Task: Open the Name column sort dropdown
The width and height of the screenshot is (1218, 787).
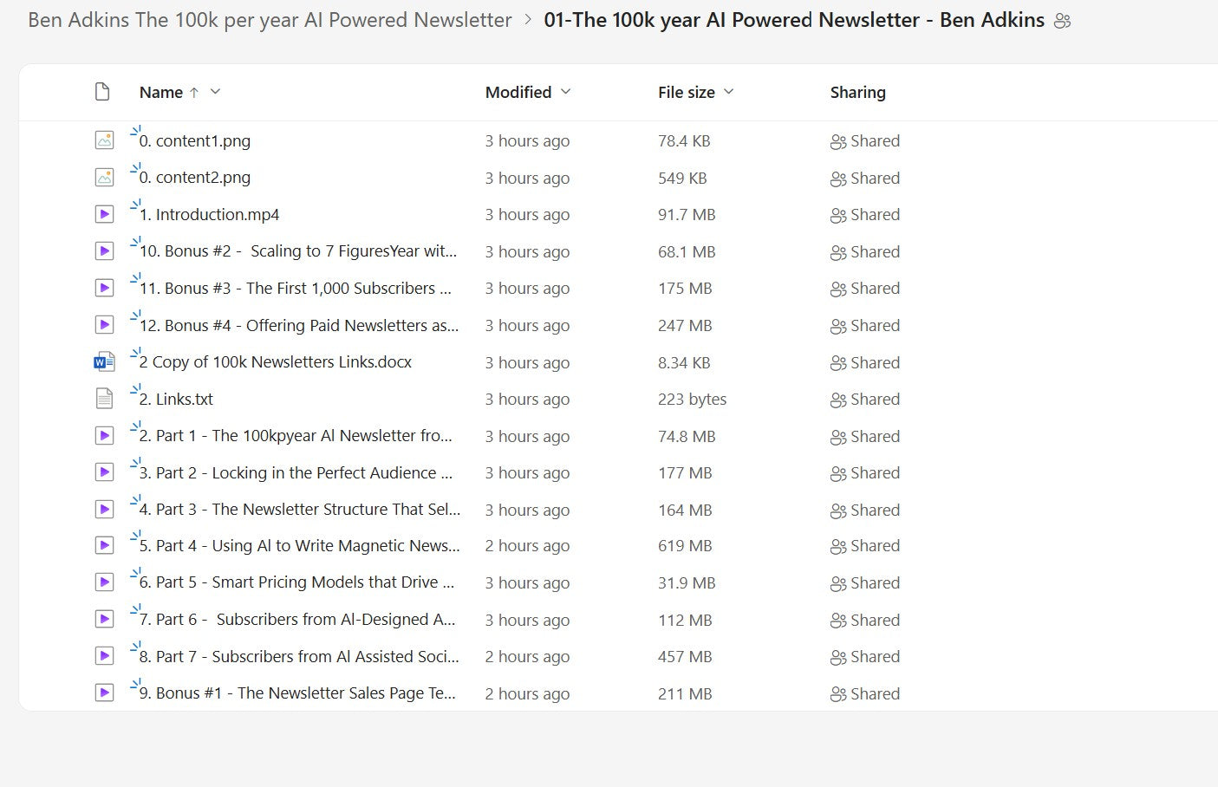Action: [x=216, y=92]
